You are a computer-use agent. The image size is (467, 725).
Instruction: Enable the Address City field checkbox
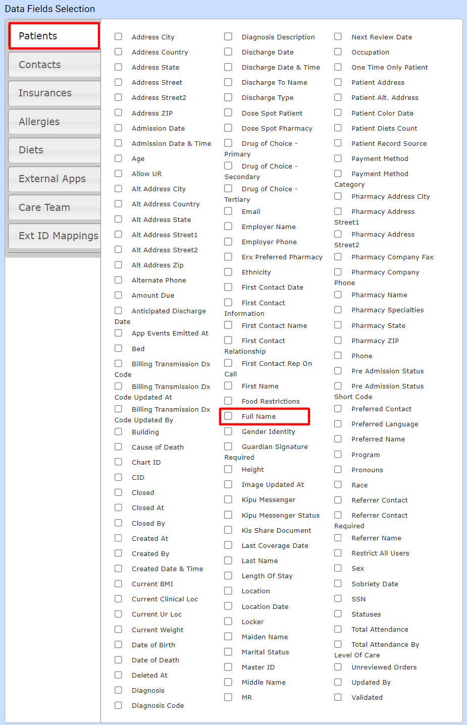118,37
